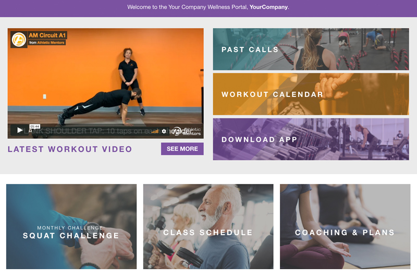Click the See More button
417x278 pixels.
click(182, 149)
